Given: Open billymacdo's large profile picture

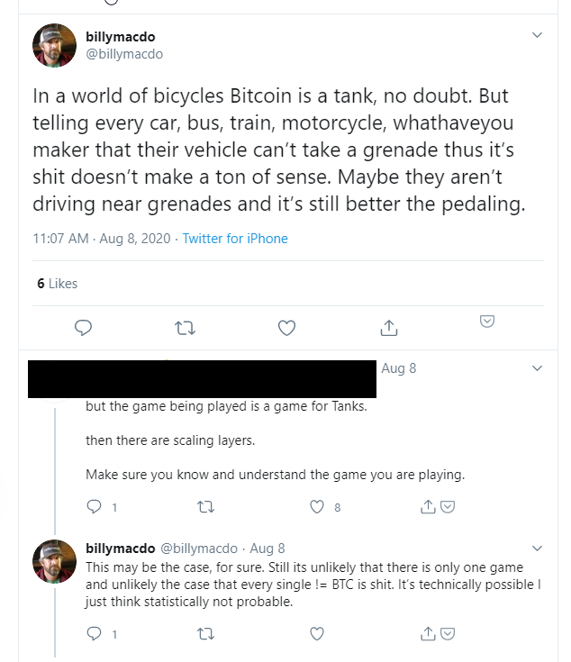Looking at the screenshot, I should coord(54,45).
